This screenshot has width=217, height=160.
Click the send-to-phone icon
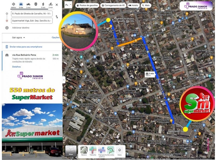(x=7, y=47)
